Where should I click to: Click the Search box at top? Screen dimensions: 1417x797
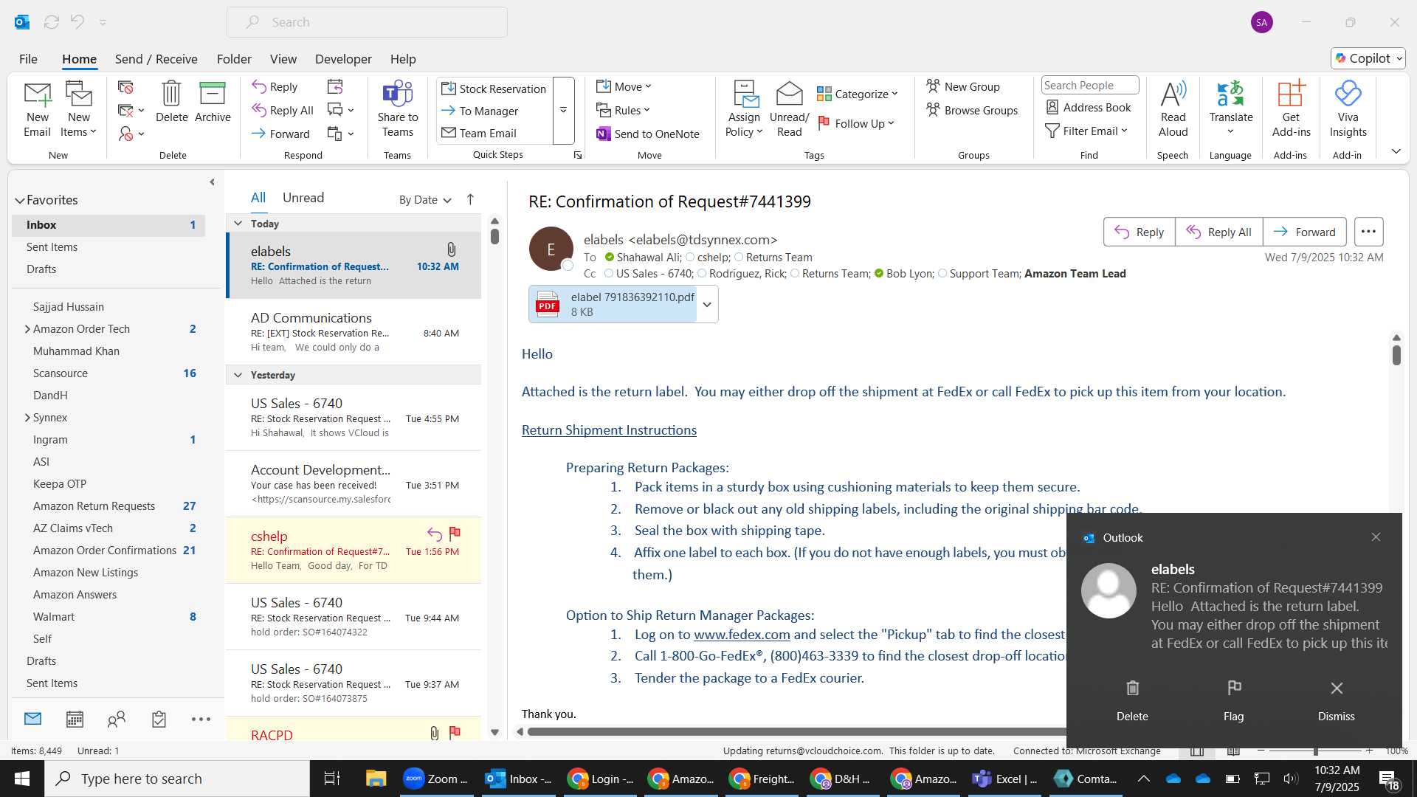click(367, 22)
